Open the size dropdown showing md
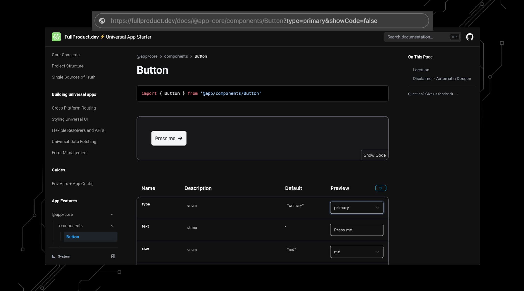Screen dimensions: 524x291 click(x=357, y=252)
